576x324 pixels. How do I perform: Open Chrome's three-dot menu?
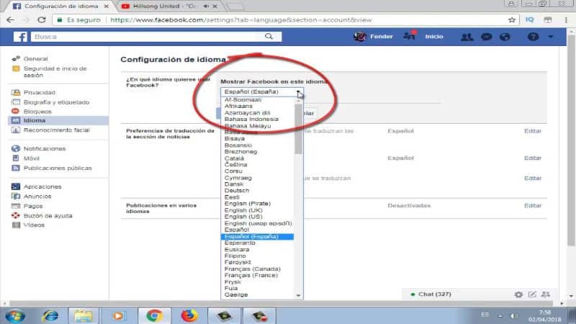pos(566,20)
